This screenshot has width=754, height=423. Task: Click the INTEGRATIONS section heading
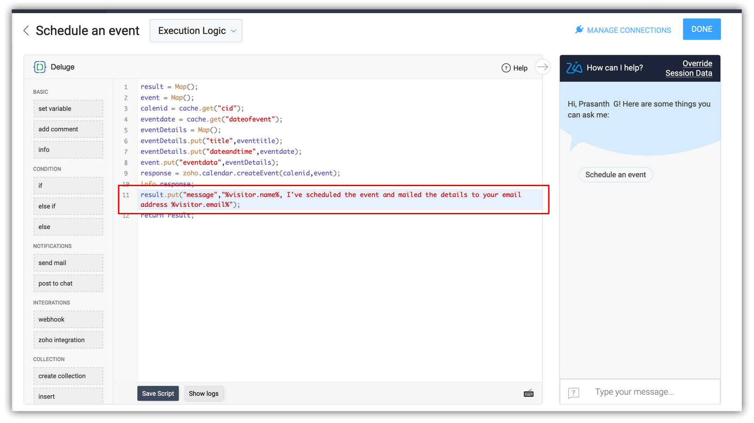point(51,303)
